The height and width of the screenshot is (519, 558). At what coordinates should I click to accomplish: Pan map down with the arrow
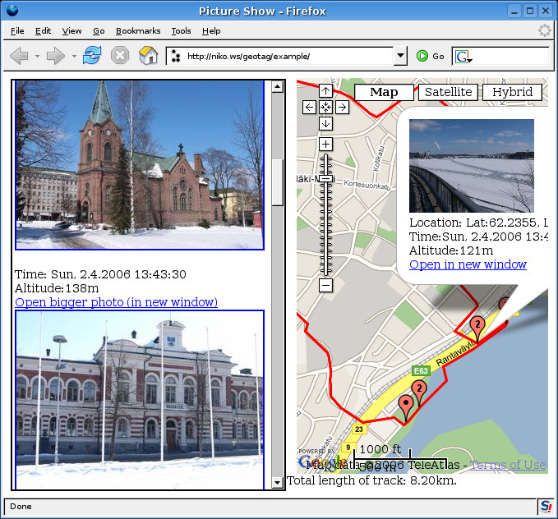[325, 123]
